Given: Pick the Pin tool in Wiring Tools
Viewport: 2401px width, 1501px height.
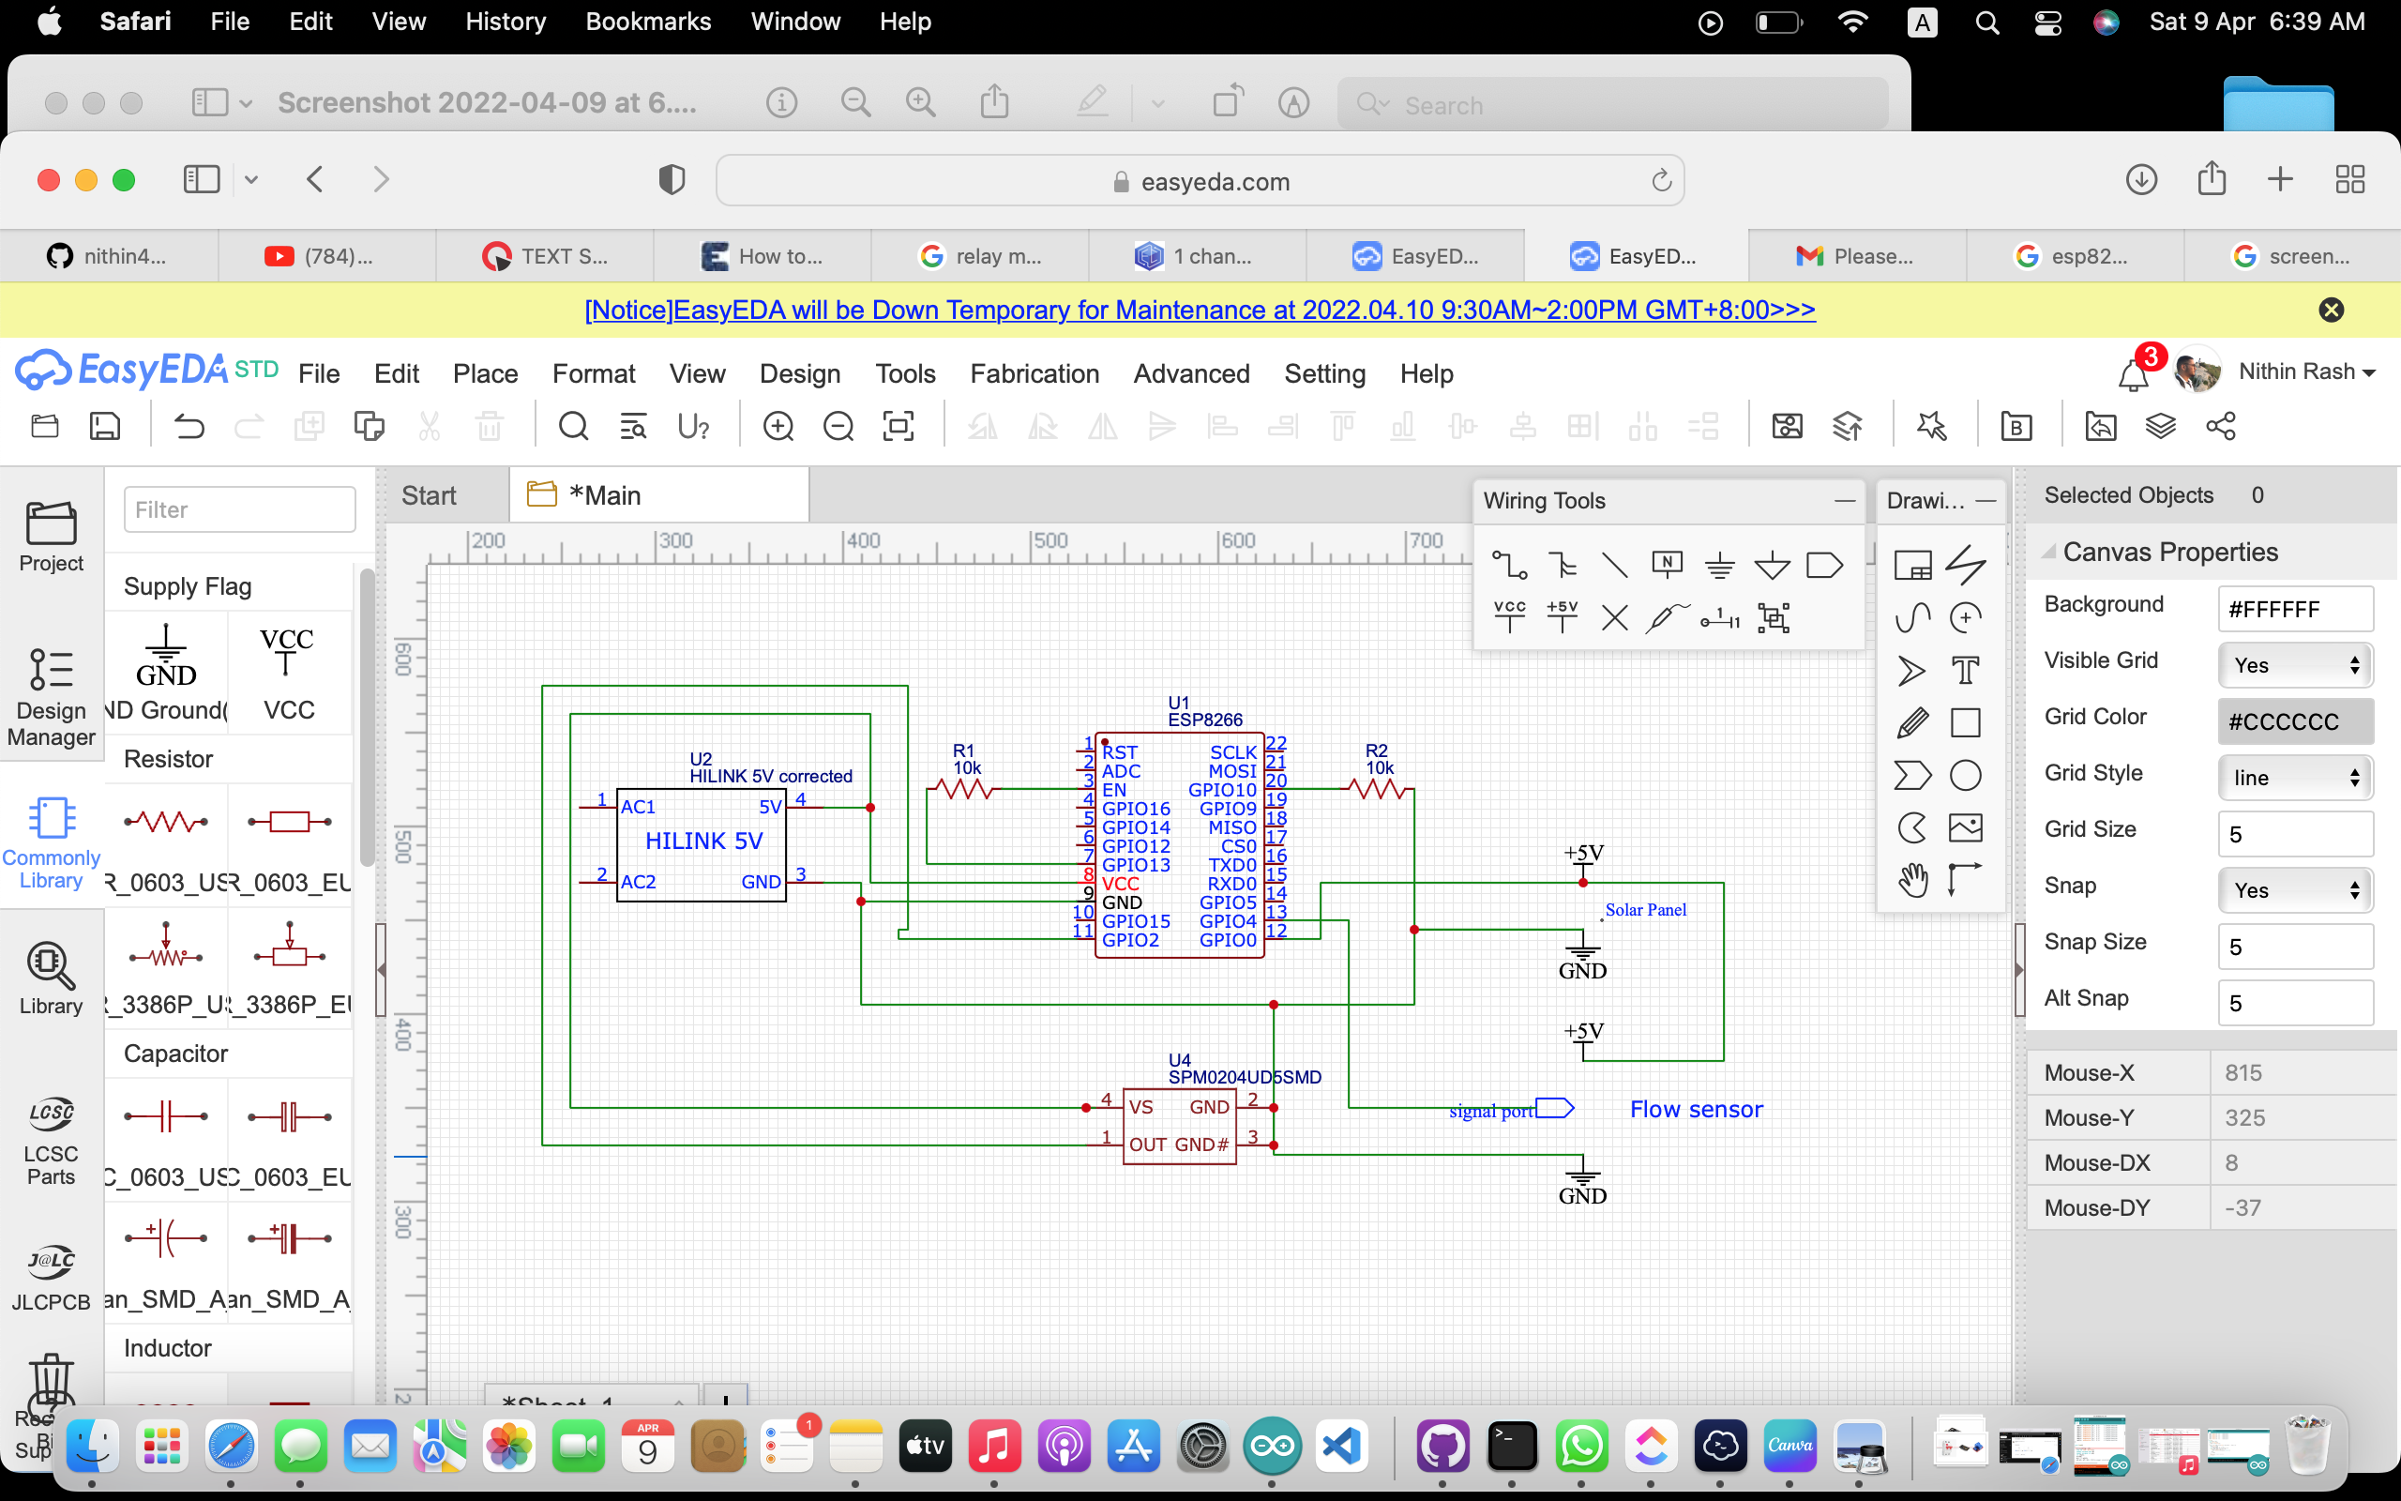Looking at the screenshot, I should pyautogui.click(x=1719, y=618).
